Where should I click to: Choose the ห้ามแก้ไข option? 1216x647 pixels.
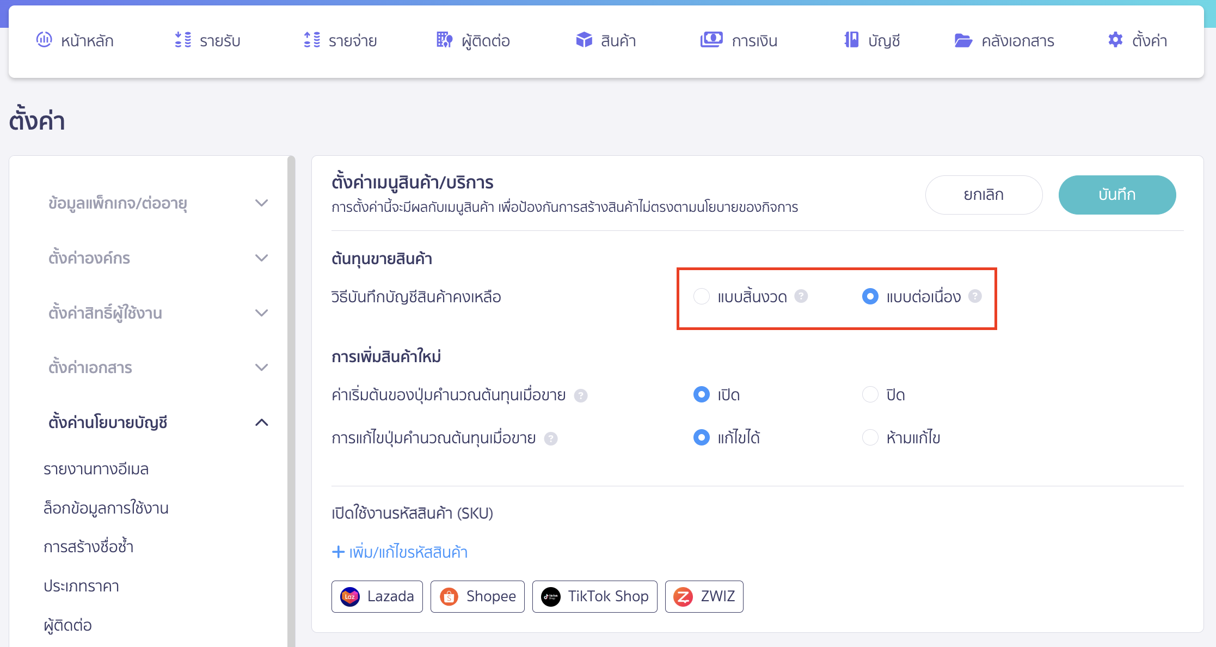pyautogui.click(x=870, y=437)
